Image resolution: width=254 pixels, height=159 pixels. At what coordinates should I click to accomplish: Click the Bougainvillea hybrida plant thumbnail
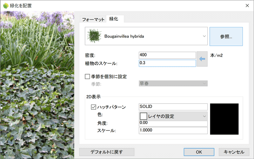(x=94, y=36)
